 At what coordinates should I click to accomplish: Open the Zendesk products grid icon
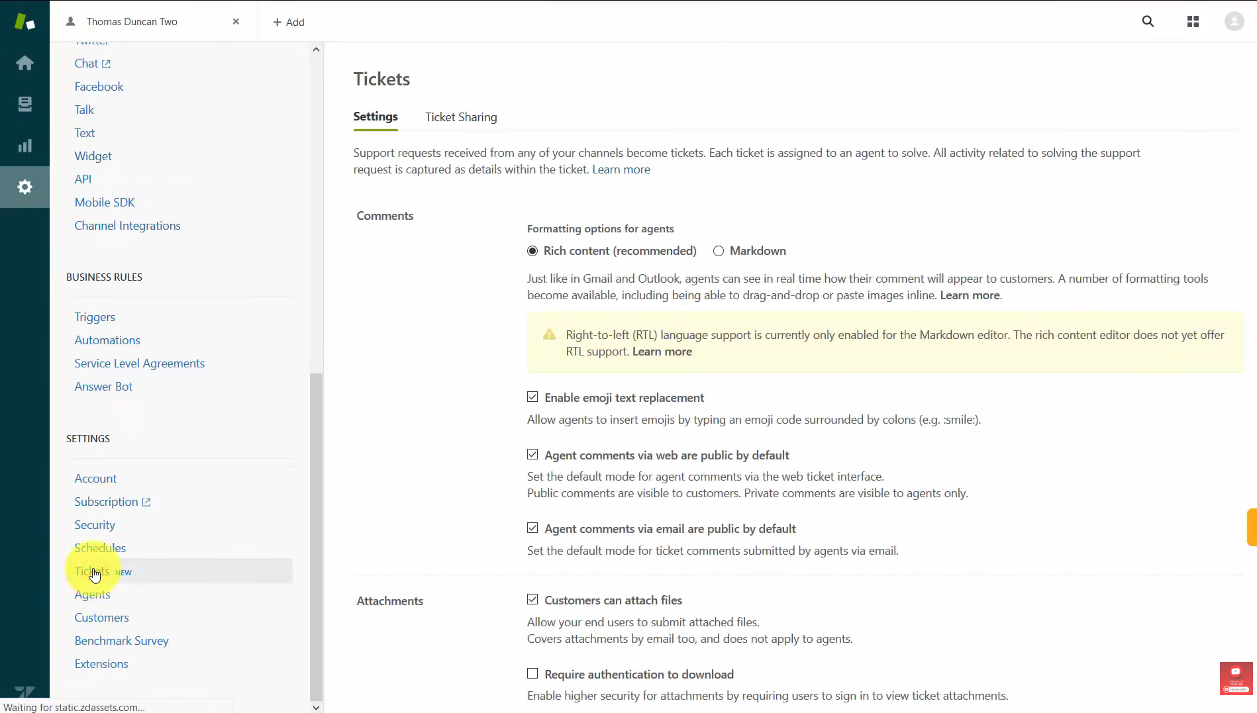point(1193,22)
